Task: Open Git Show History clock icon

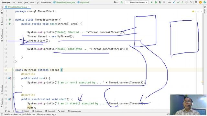Action: (187, 2)
